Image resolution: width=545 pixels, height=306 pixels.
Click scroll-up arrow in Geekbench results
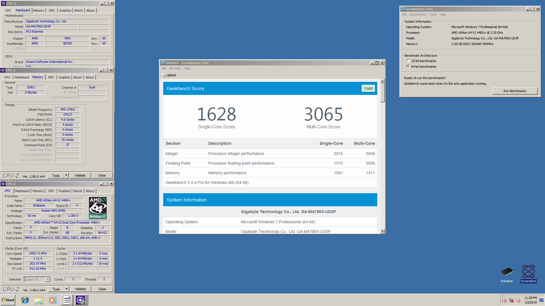tap(382, 81)
